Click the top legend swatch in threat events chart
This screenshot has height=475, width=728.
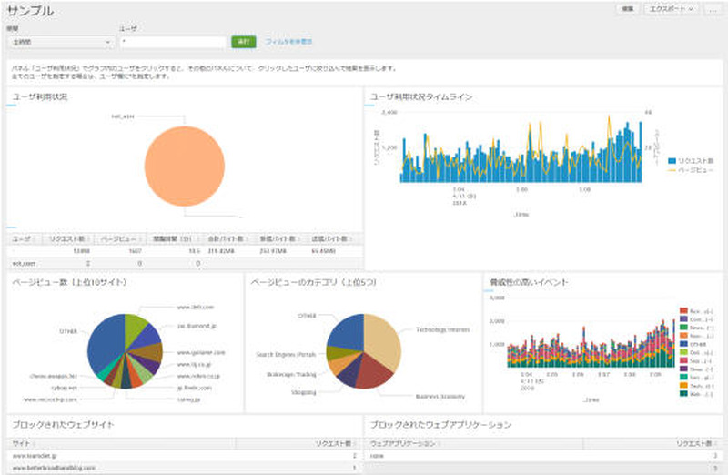pos(683,311)
